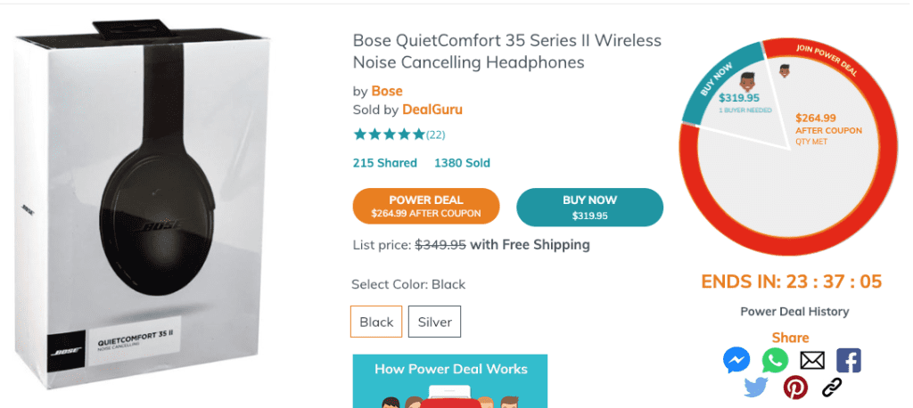Copy link using chain icon

(x=832, y=388)
